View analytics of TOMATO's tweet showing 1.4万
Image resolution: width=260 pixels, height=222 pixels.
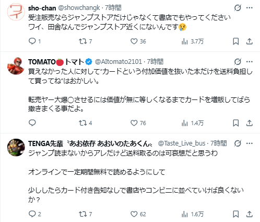coord(192,123)
